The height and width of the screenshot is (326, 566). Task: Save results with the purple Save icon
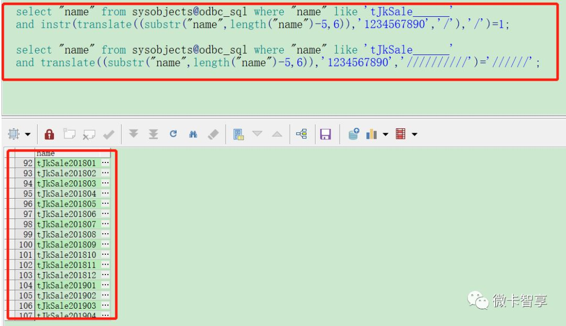(x=325, y=134)
